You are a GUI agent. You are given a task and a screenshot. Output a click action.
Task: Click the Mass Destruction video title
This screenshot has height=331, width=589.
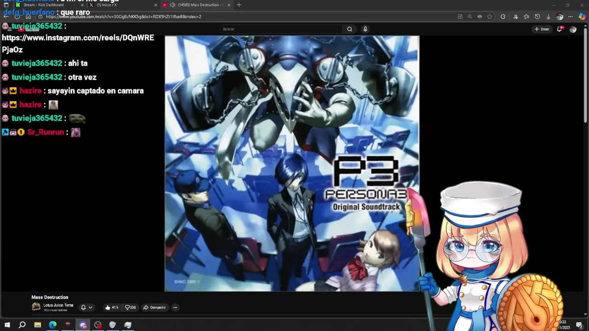(50, 297)
